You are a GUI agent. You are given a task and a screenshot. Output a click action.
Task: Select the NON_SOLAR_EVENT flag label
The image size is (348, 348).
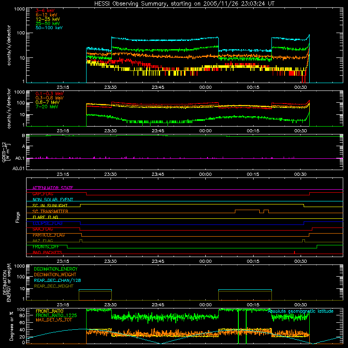point(53,200)
